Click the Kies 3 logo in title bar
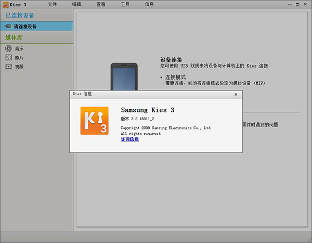The image size is (312, 243). [6, 5]
